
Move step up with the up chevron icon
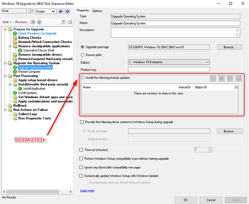(x=33, y=22)
